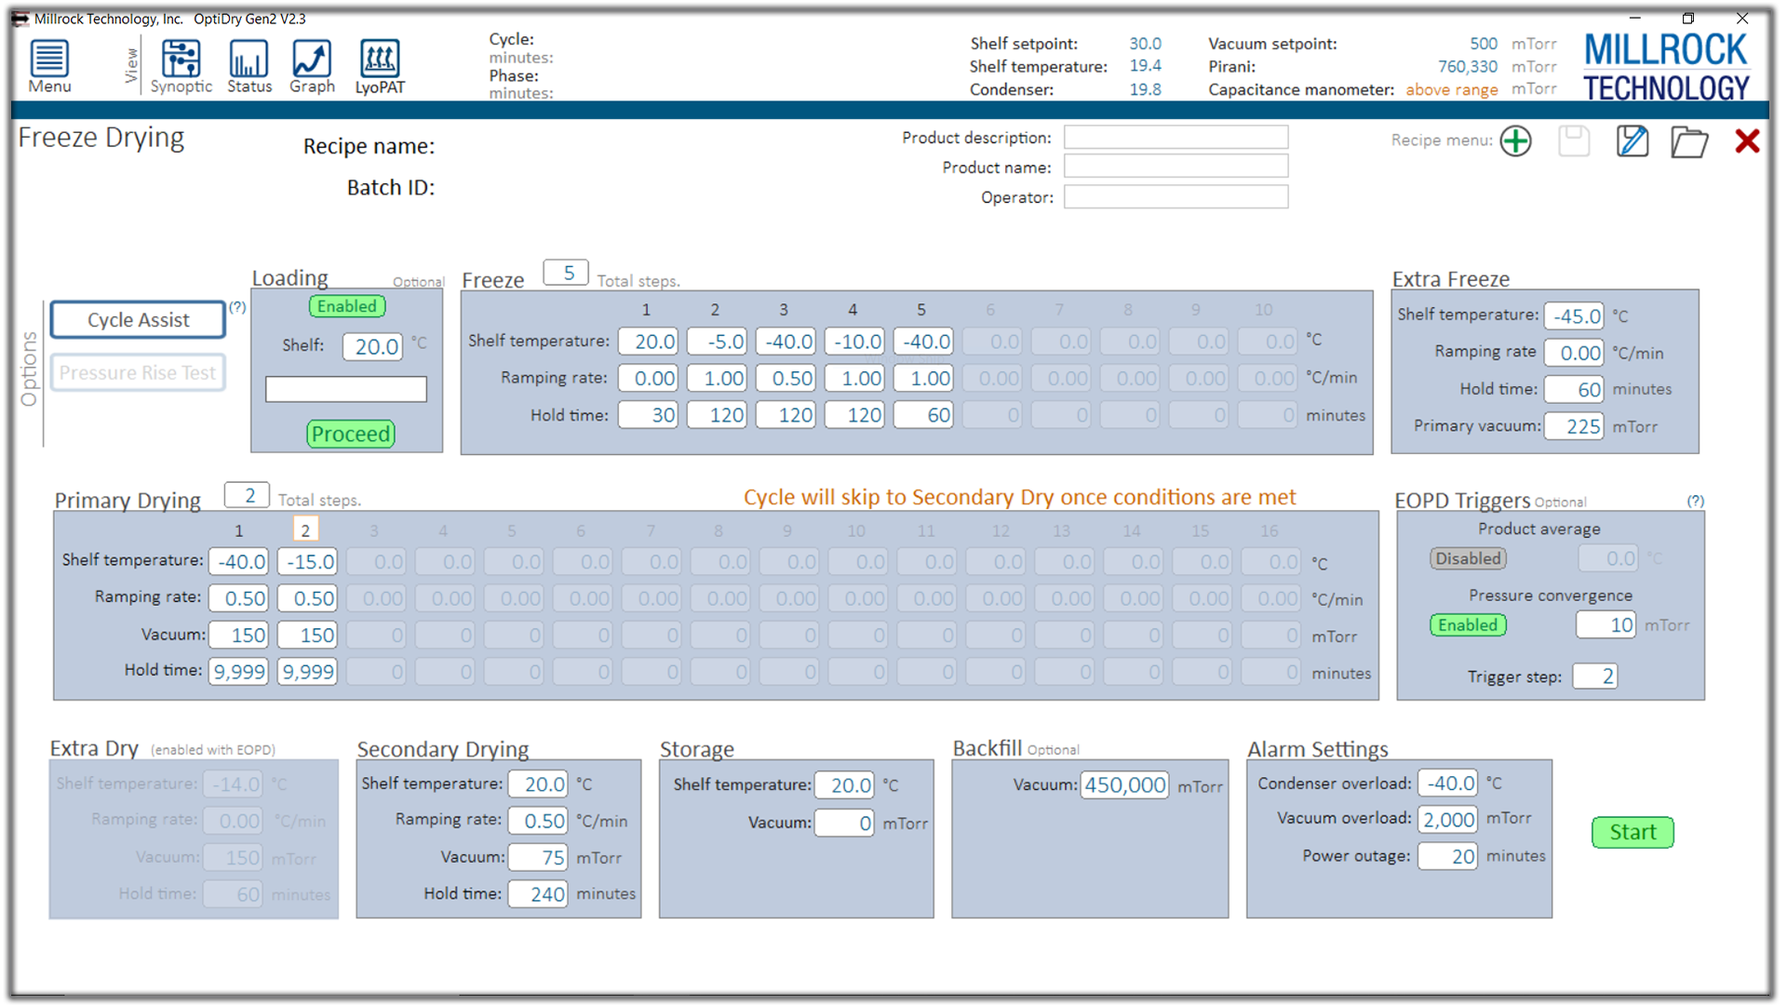Open the Graph view
Image resolution: width=1787 pixels, height=1005 pixels.
[312, 66]
